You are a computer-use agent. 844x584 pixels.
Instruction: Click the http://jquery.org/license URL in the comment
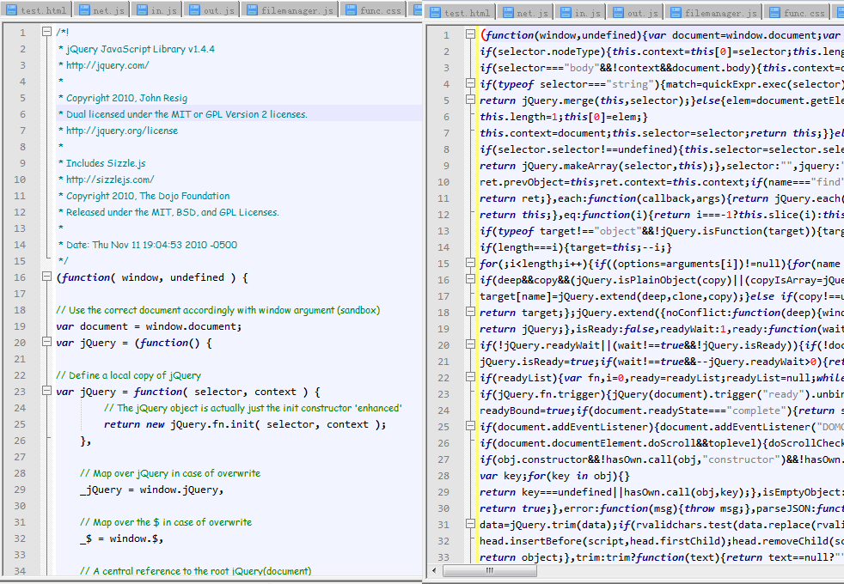point(121,131)
